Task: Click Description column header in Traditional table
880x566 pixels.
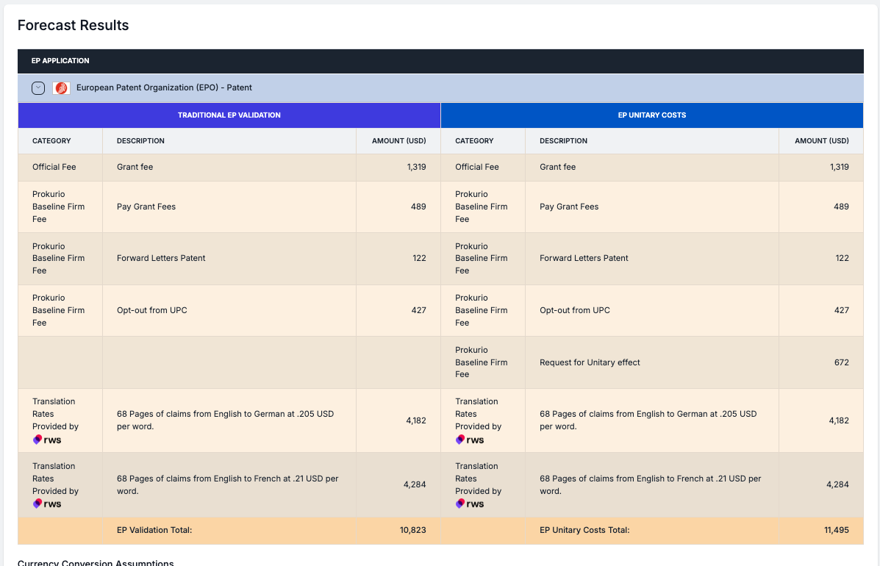Action: (x=140, y=141)
